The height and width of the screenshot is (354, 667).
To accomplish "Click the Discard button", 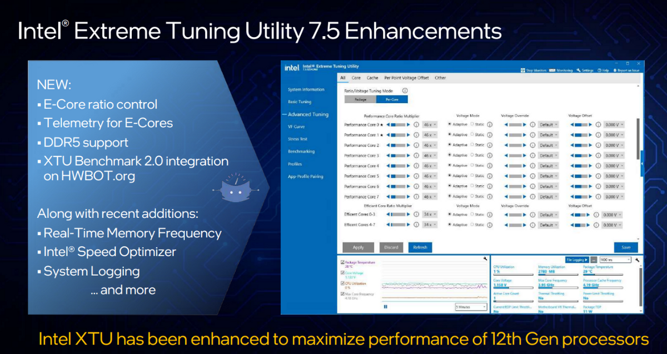I will [x=391, y=247].
